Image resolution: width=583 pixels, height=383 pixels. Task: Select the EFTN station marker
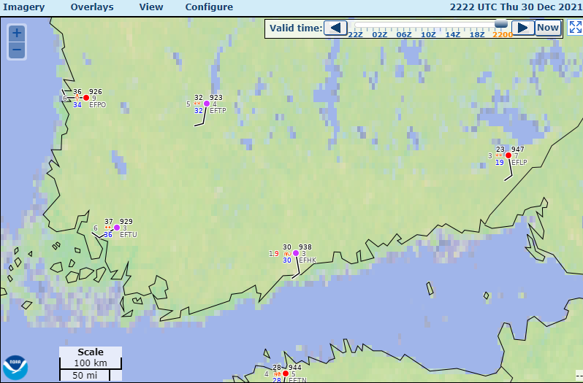tap(286, 374)
